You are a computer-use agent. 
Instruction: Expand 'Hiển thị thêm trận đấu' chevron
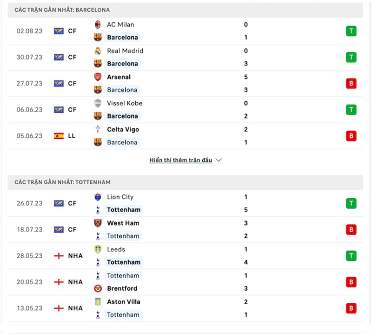(219, 160)
